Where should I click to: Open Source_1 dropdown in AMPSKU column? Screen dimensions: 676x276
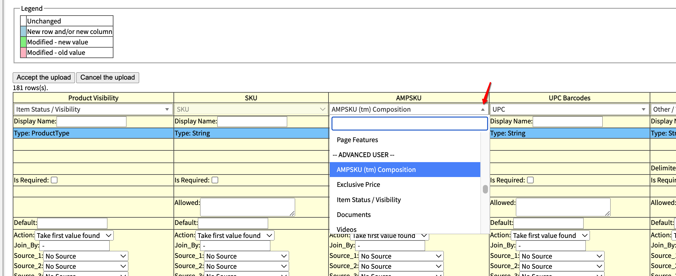point(401,256)
